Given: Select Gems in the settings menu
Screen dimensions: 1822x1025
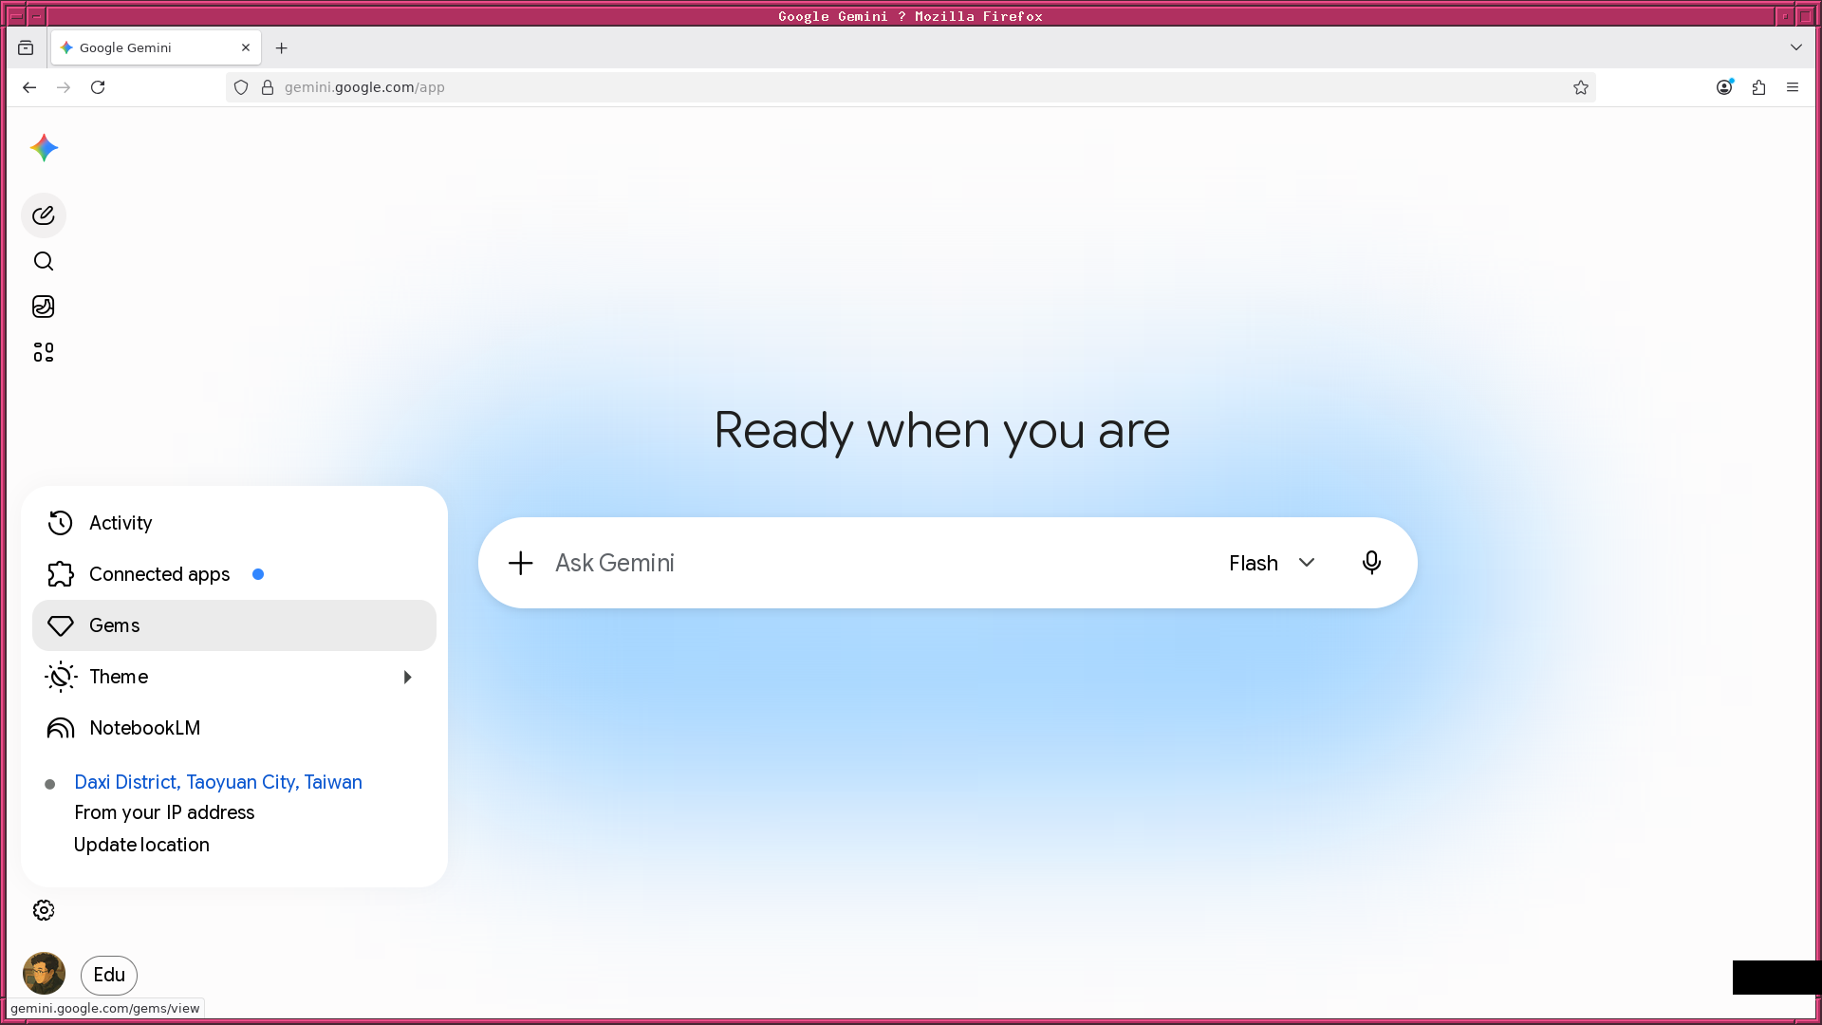Looking at the screenshot, I should coord(234,625).
